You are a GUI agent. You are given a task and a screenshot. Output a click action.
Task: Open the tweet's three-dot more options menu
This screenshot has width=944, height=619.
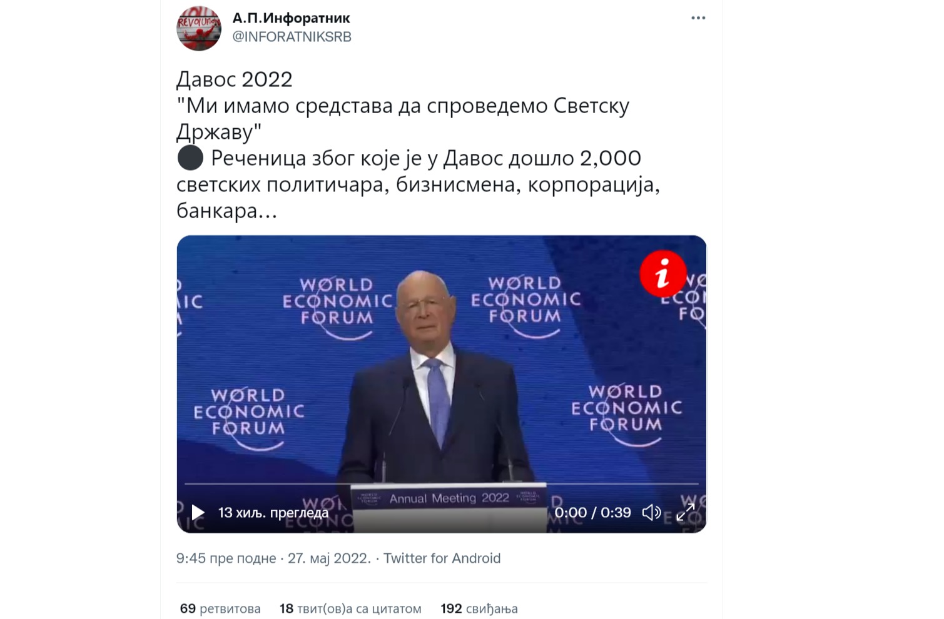(x=698, y=18)
